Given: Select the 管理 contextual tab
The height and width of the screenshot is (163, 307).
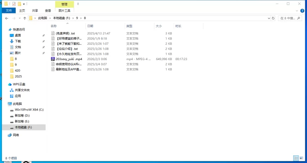Looking at the screenshot, I should (x=64, y=4).
